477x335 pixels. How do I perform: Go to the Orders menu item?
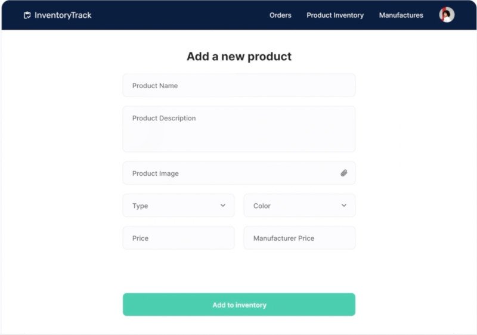(x=280, y=15)
